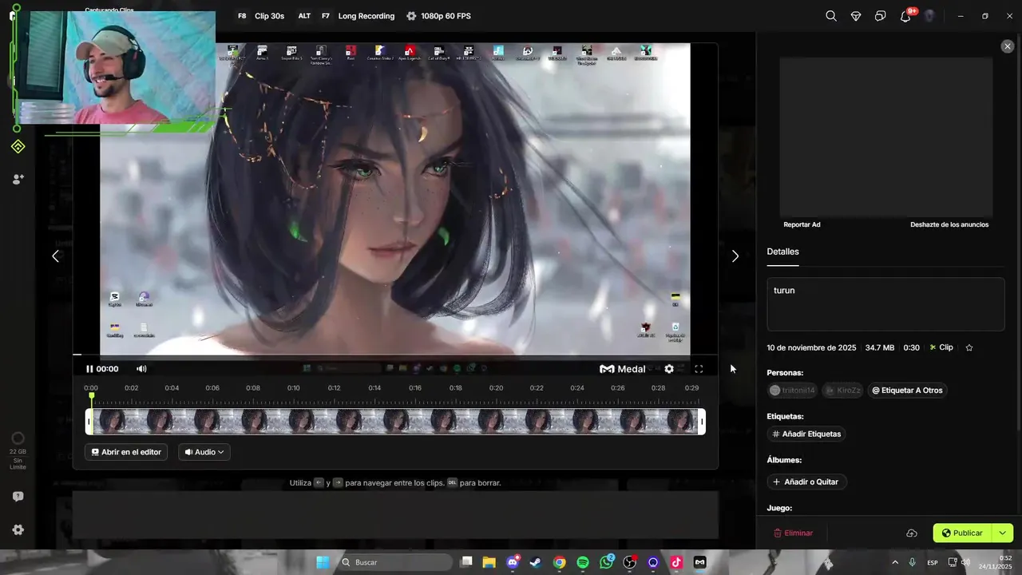Toggle fullscreen player view
Viewport: 1022px width, 575px height.
pos(699,369)
